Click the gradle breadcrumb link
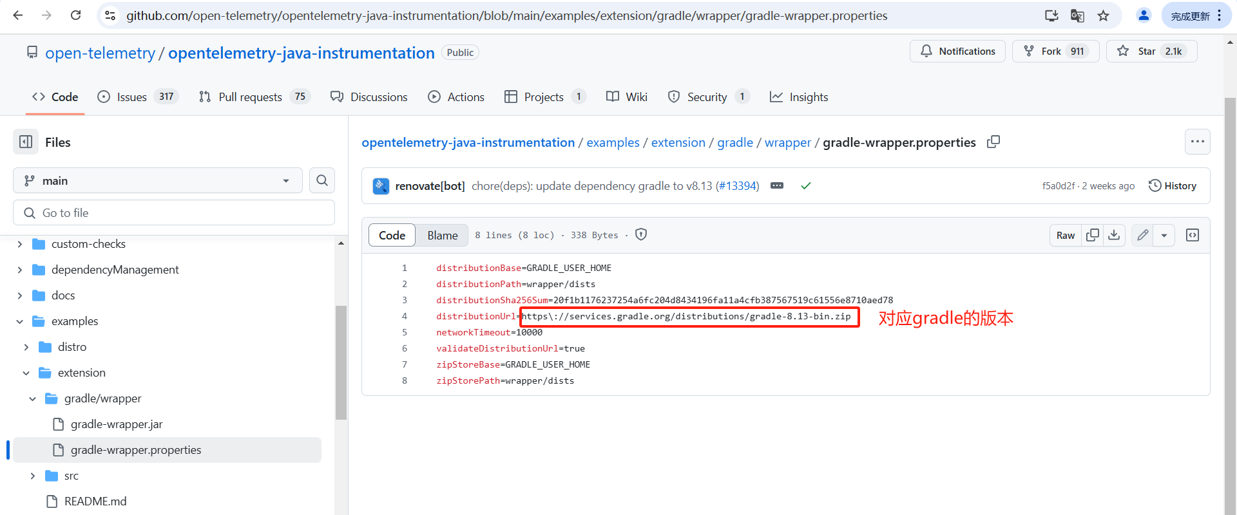This screenshot has width=1237, height=515. pyautogui.click(x=735, y=142)
